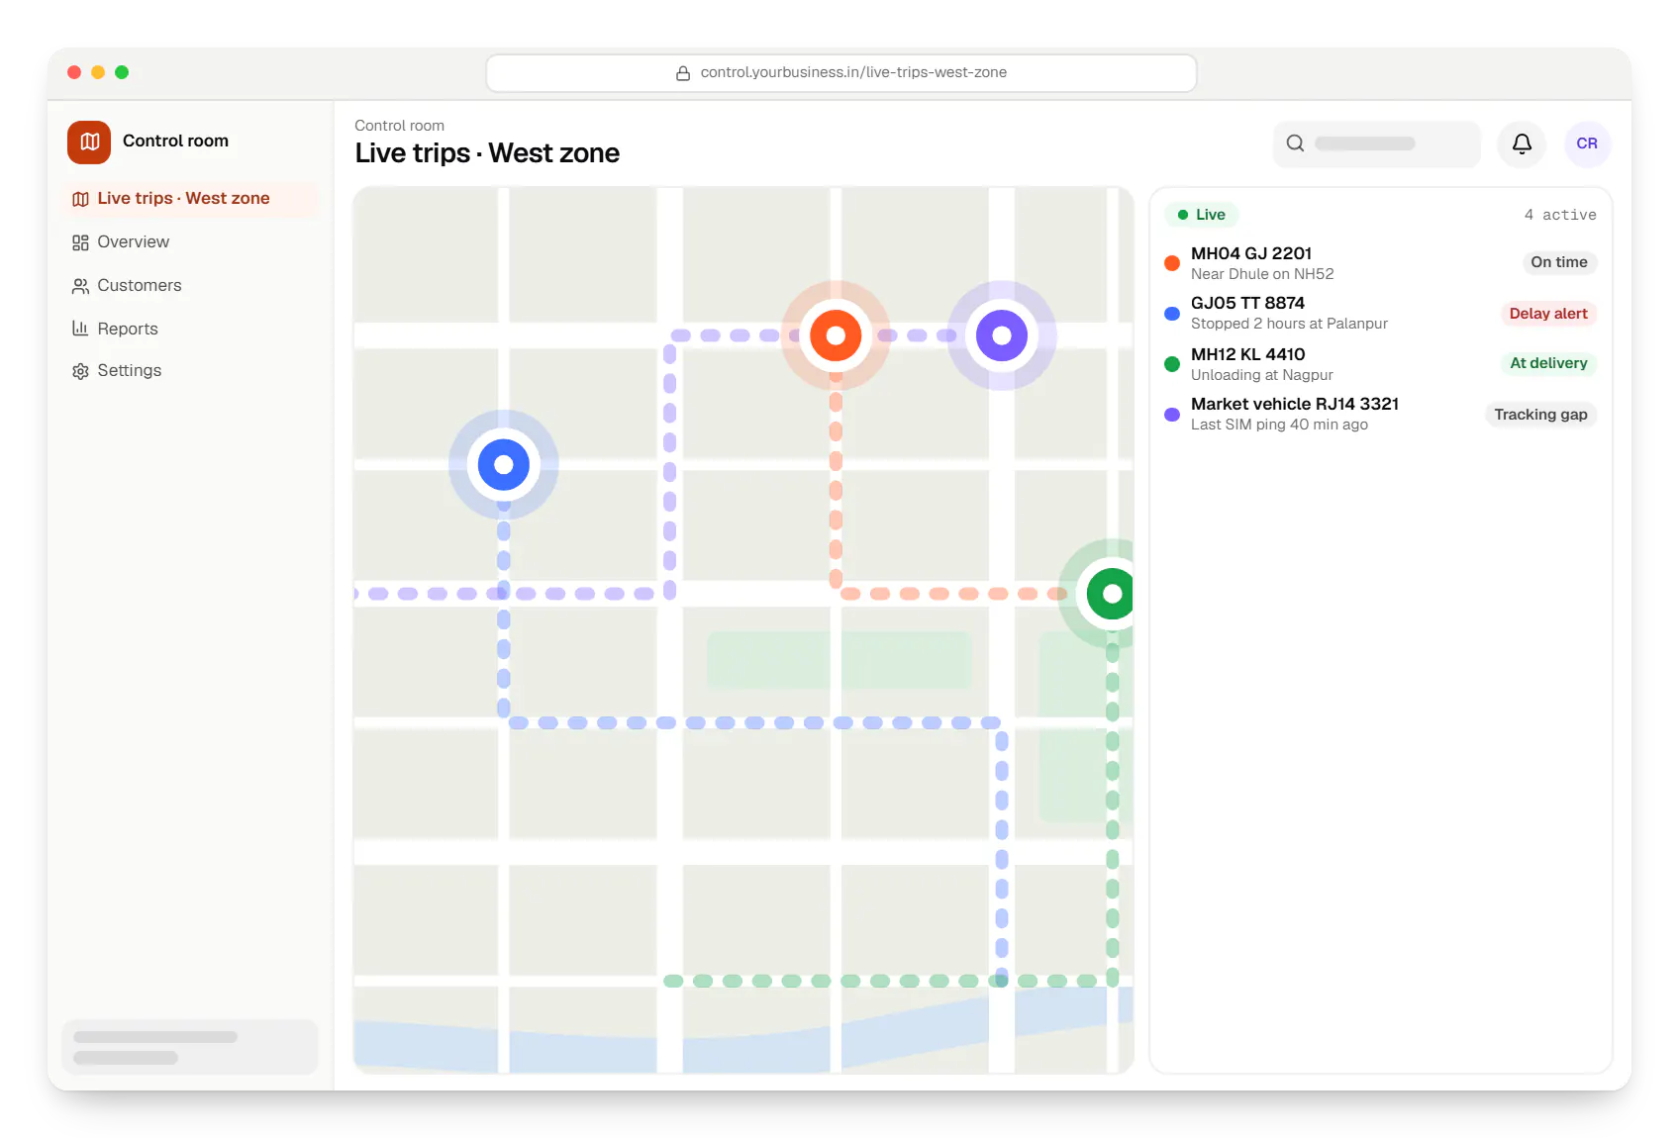Open the notifications bell

tap(1522, 143)
